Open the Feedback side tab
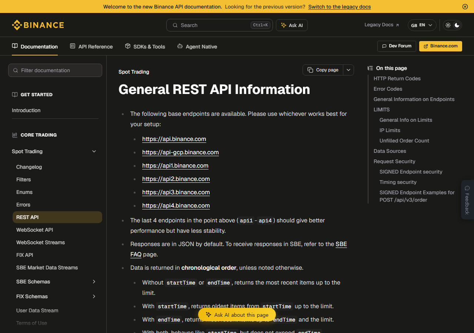The width and height of the screenshot is (474, 333). click(x=467, y=200)
